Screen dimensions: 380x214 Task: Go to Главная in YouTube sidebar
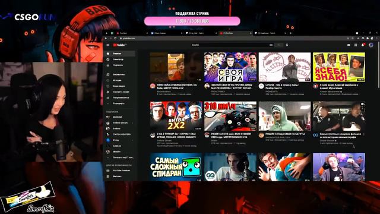(120, 53)
